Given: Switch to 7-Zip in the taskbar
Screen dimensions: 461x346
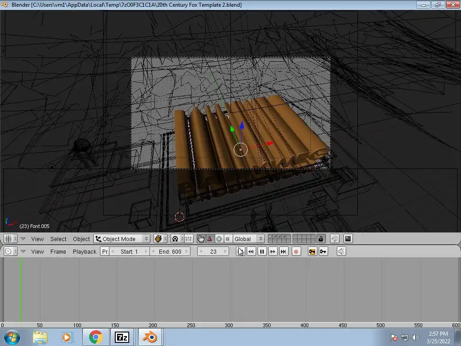Looking at the screenshot, I should pos(122,337).
